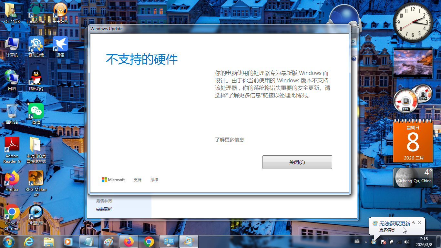
Task: Open the Paint icon in the taskbar
Action: pos(108,242)
